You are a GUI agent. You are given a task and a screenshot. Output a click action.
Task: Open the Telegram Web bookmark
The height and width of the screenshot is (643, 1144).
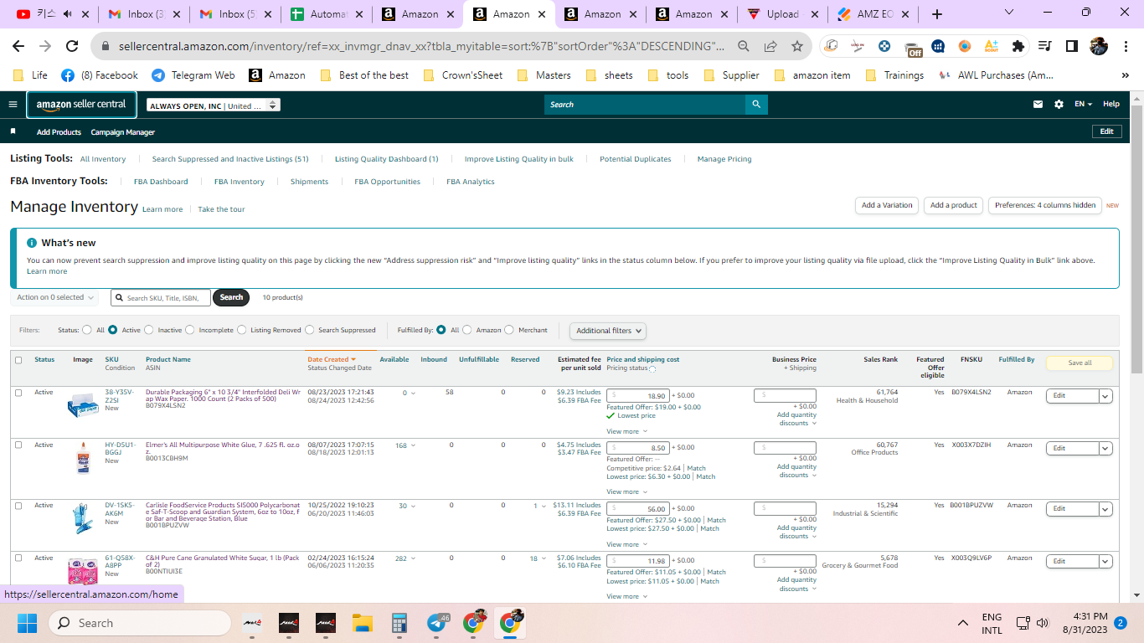(193, 75)
